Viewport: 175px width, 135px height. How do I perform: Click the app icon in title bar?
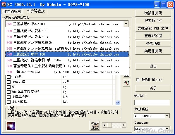(4, 4)
